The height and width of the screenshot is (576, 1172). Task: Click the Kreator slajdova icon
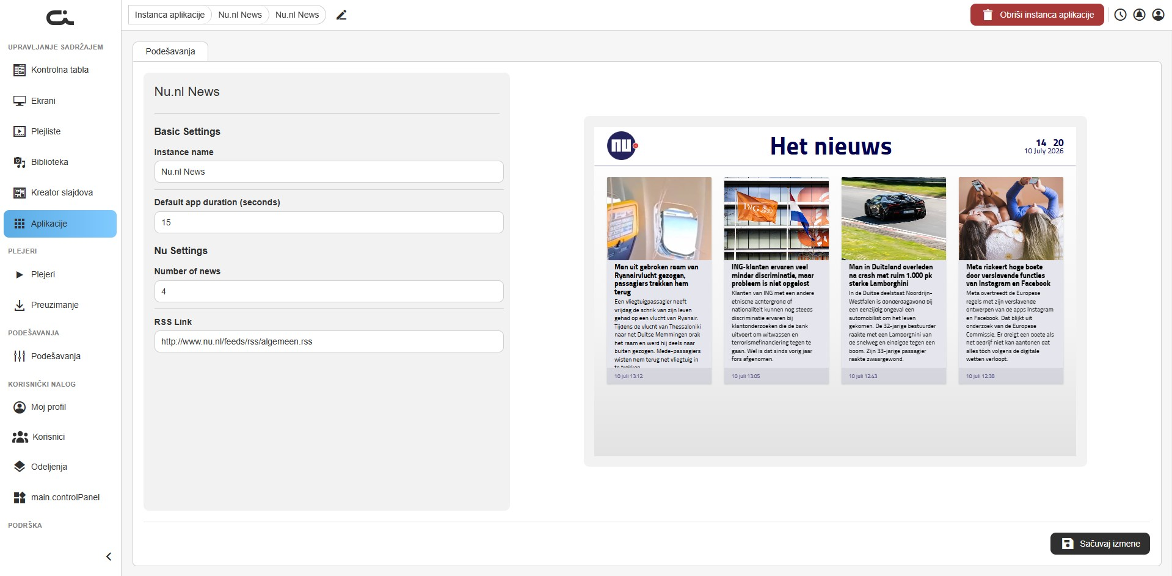coord(20,192)
